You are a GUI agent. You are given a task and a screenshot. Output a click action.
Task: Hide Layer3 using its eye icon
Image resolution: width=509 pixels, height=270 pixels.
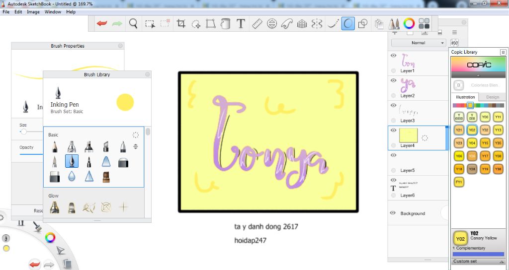[x=394, y=105]
